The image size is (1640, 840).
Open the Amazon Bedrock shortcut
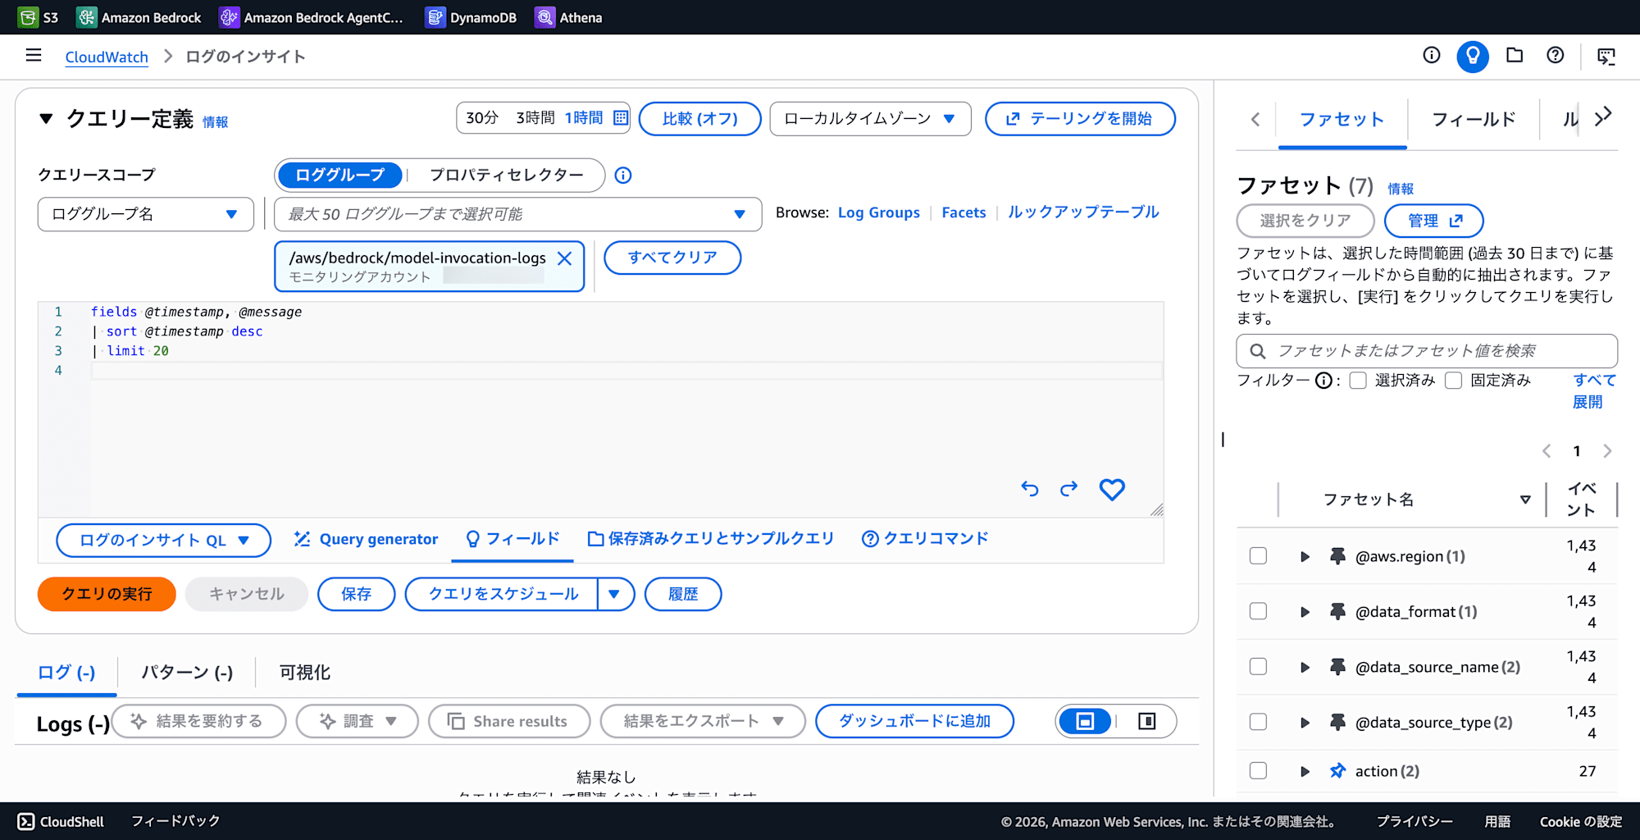[x=139, y=17]
